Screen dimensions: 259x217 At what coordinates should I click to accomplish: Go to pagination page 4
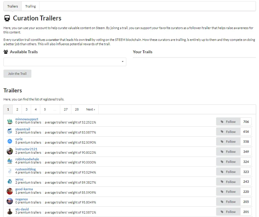pyautogui.click(x=36, y=109)
